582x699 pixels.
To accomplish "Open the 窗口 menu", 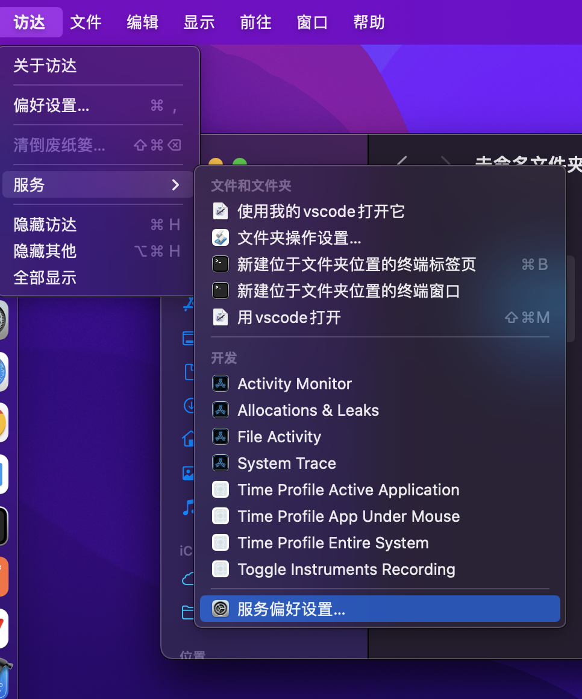I will [312, 22].
